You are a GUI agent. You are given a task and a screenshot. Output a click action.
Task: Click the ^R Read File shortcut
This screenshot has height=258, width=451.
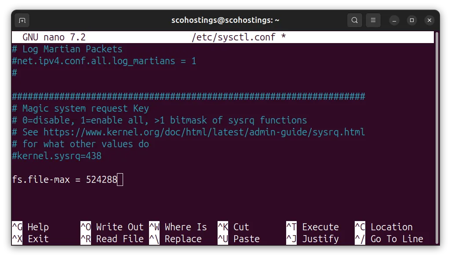click(112, 239)
